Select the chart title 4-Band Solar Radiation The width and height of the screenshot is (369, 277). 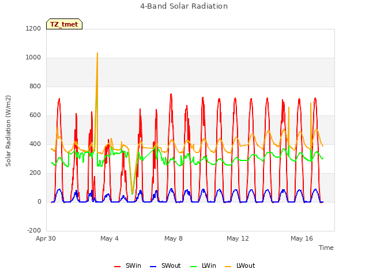(184, 6)
